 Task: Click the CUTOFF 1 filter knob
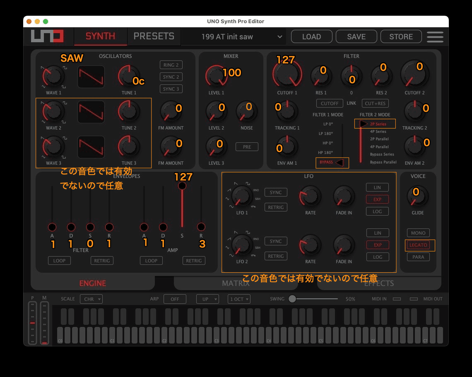tap(287, 74)
